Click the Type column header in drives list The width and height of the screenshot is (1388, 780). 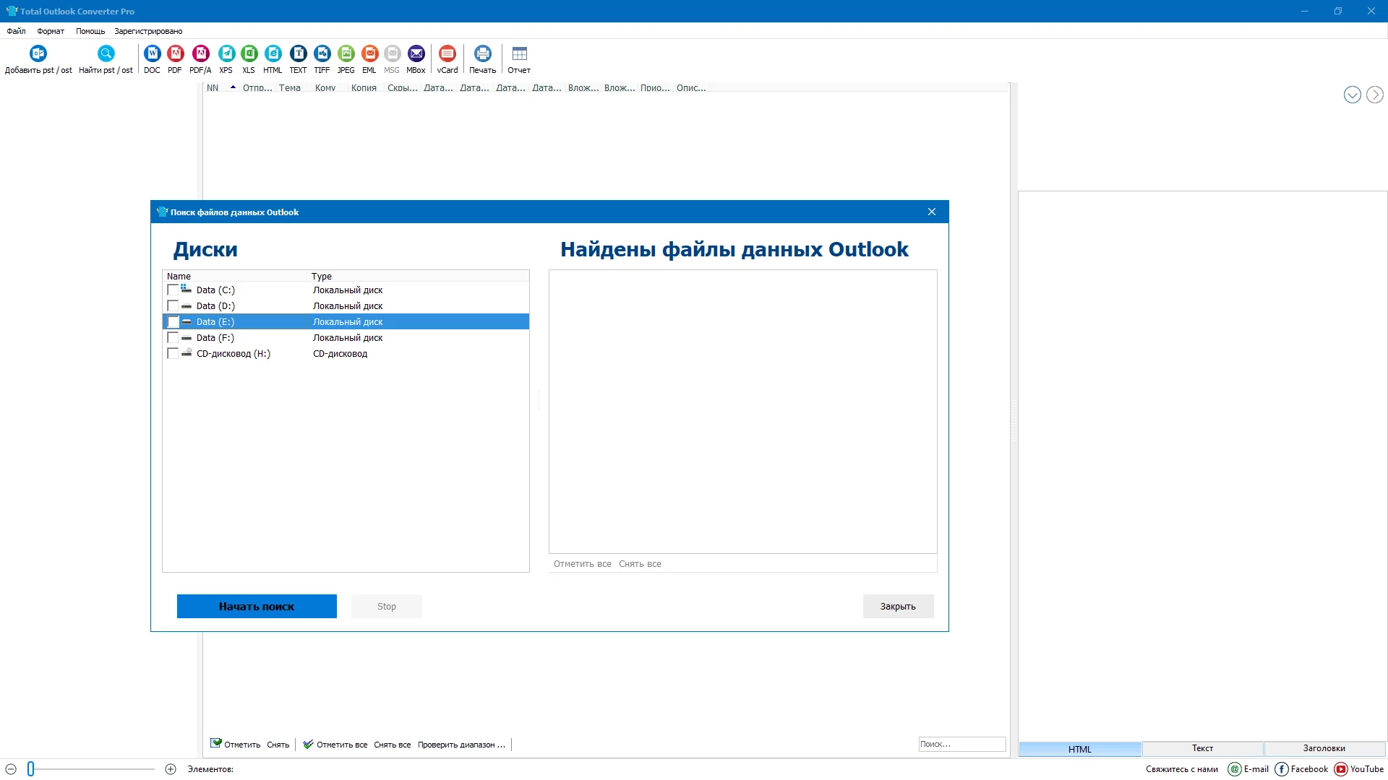(419, 276)
